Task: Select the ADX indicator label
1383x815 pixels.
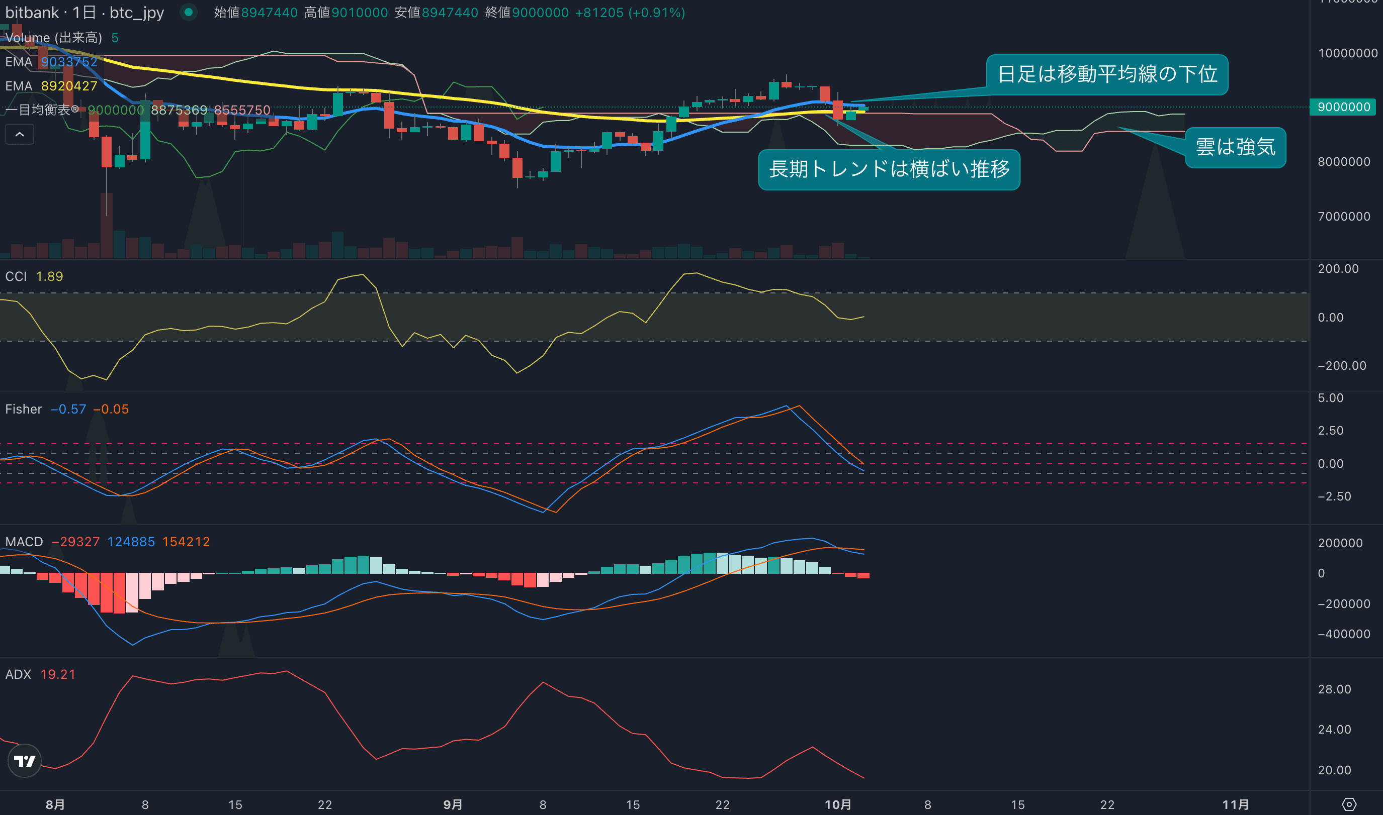Action: [18, 674]
